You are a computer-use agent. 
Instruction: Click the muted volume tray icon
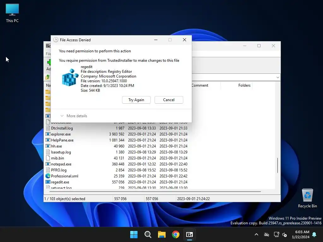tap(285, 234)
